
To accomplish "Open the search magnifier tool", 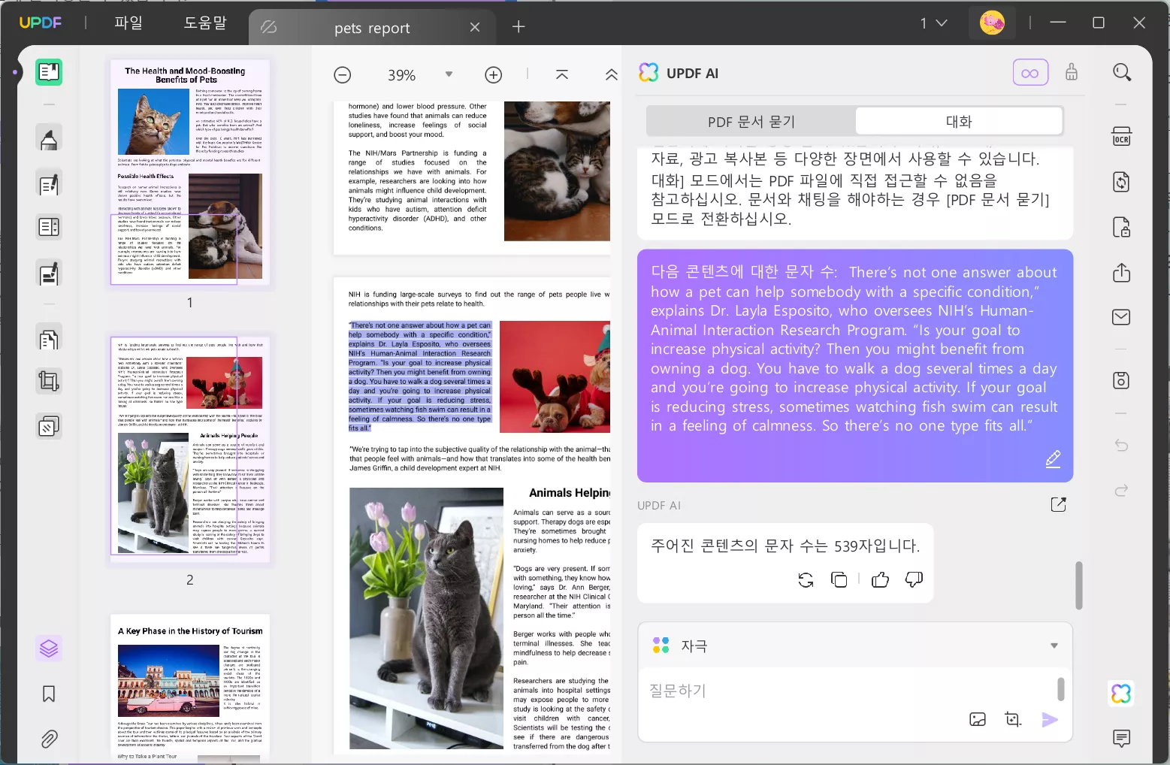I will coord(1122,72).
